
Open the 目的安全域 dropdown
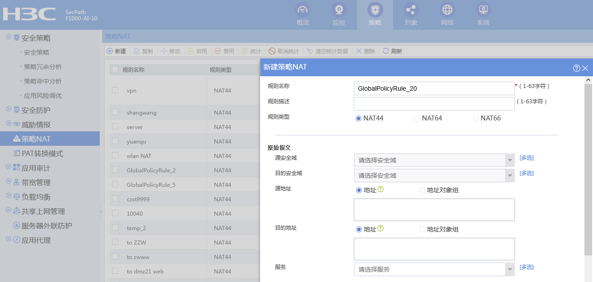point(510,176)
